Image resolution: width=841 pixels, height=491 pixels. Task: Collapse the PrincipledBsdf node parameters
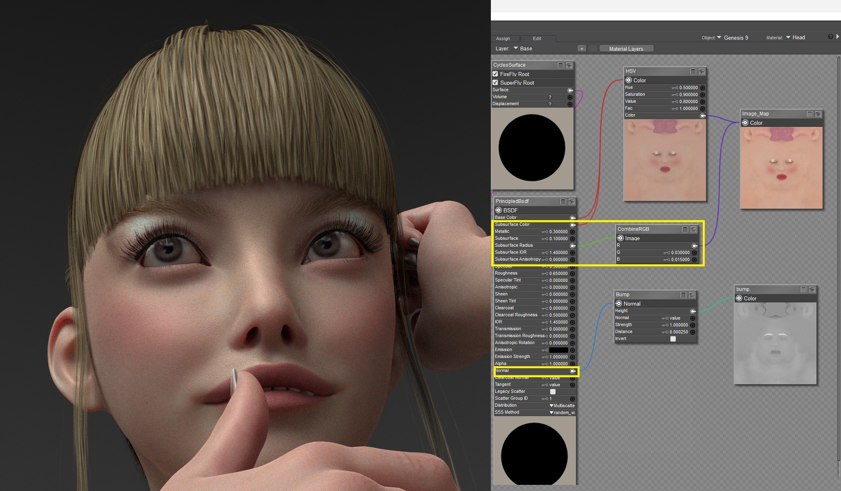(x=563, y=201)
